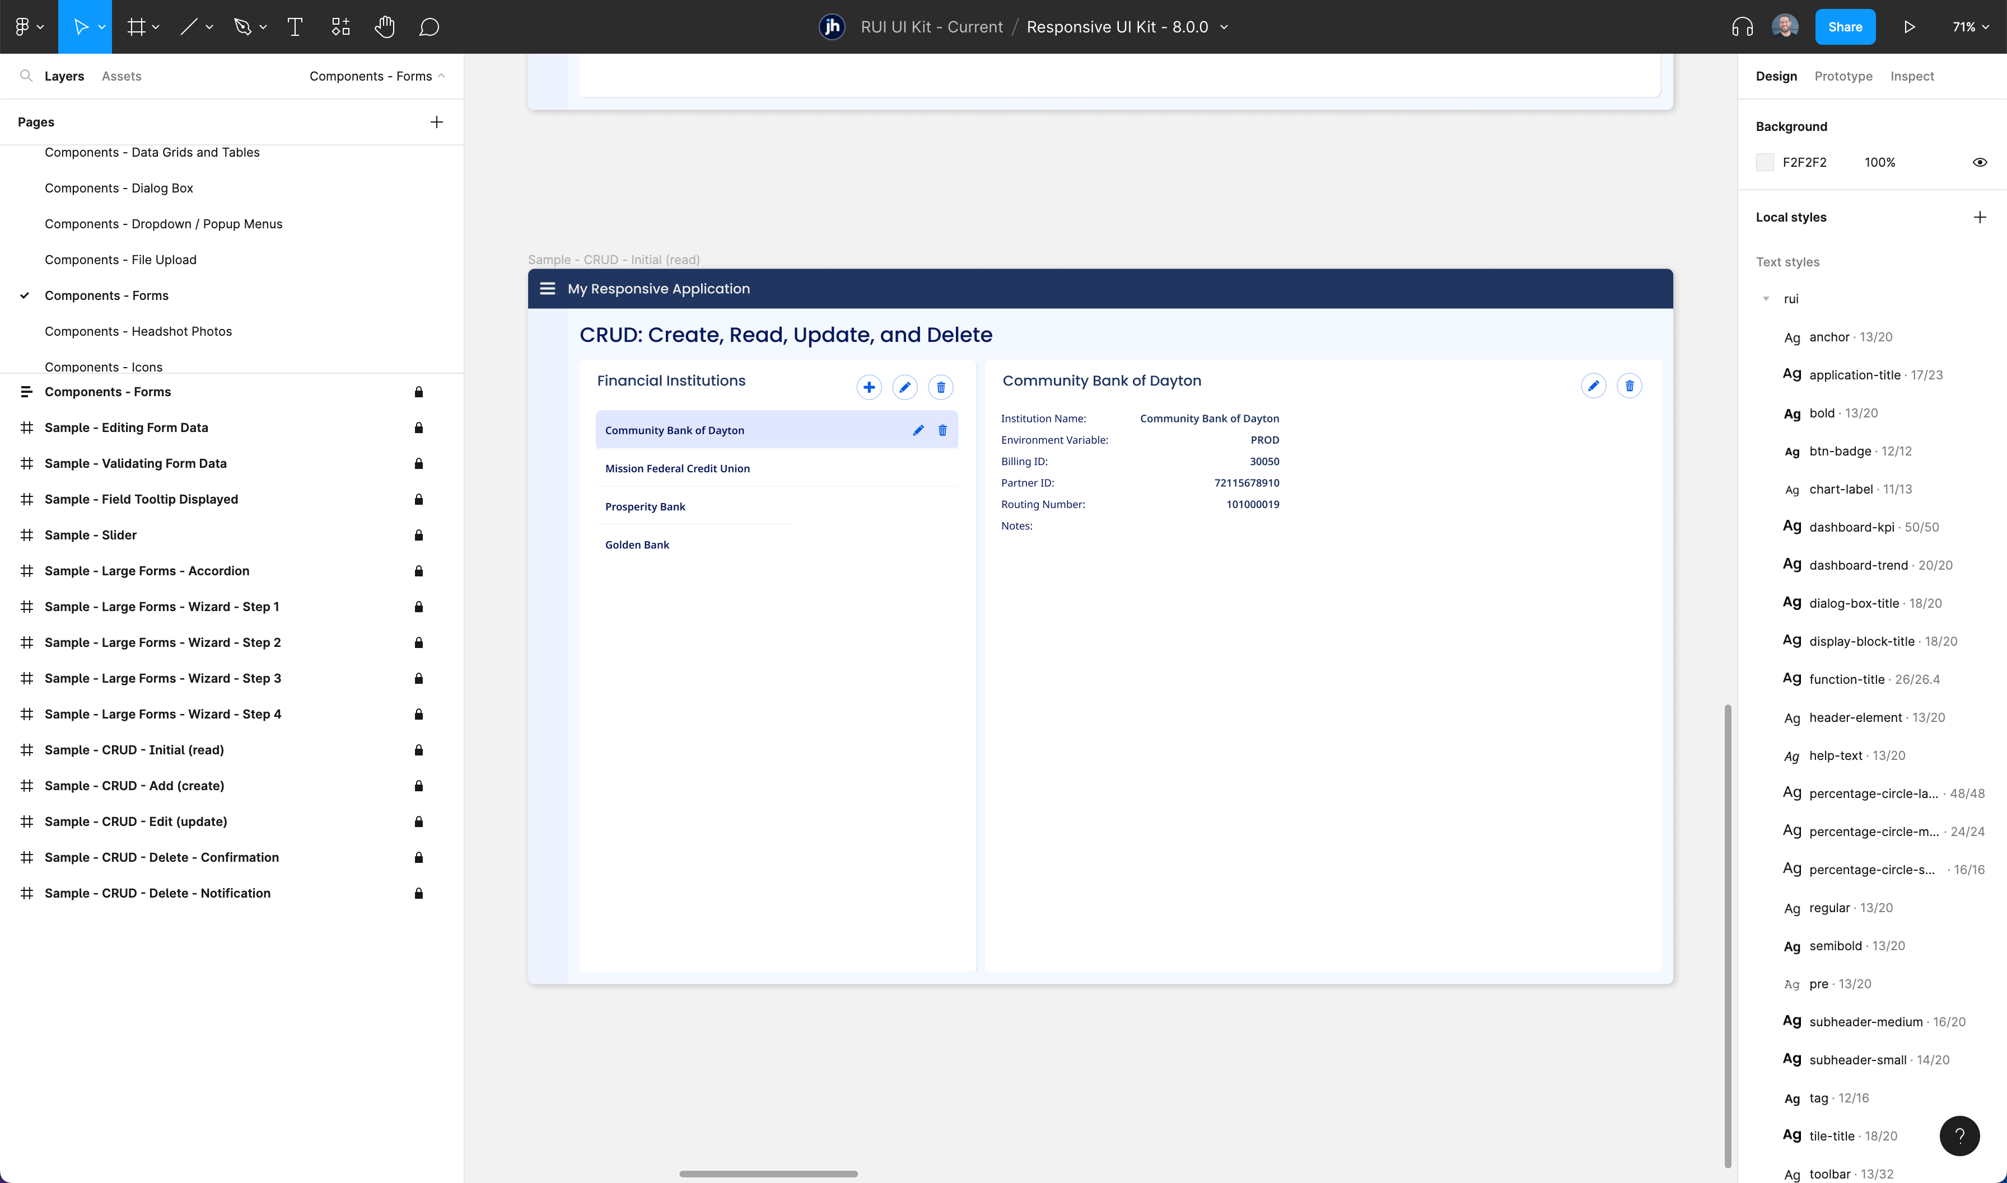Add a new page with plus button
Image resolution: width=2007 pixels, height=1183 pixels.
436,122
